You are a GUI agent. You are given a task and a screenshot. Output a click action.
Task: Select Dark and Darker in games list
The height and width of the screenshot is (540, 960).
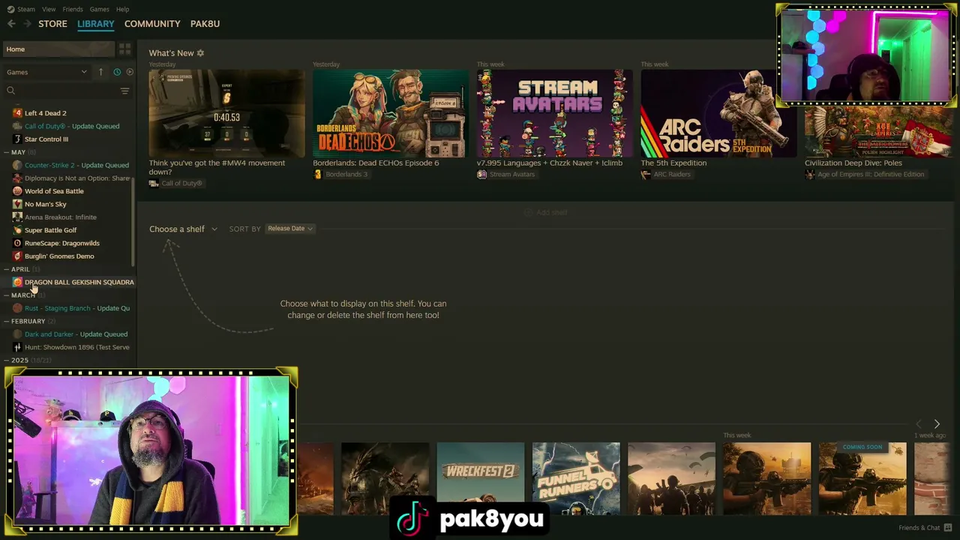pos(67,334)
